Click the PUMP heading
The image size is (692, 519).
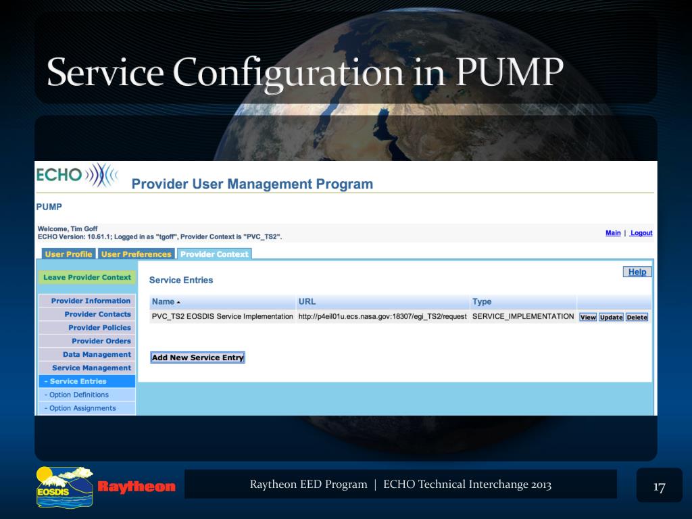point(49,207)
